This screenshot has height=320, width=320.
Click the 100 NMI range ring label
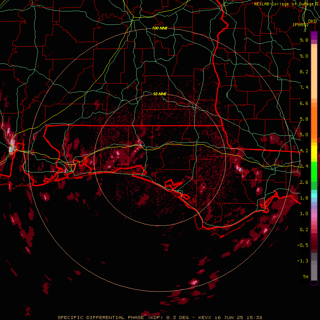click(160, 28)
